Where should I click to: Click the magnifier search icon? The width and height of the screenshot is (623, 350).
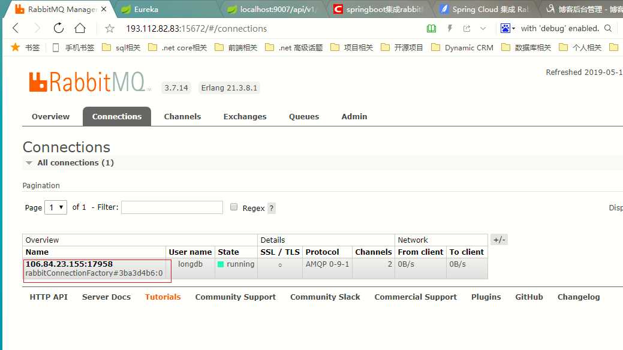coord(608,28)
